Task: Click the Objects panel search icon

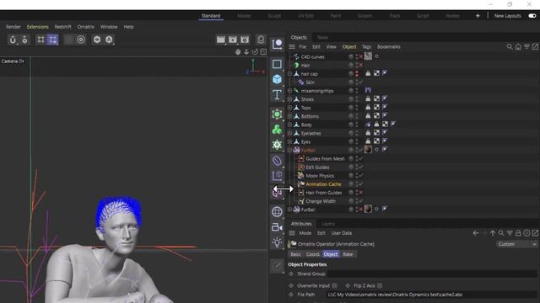Action: tap(510, 47)
